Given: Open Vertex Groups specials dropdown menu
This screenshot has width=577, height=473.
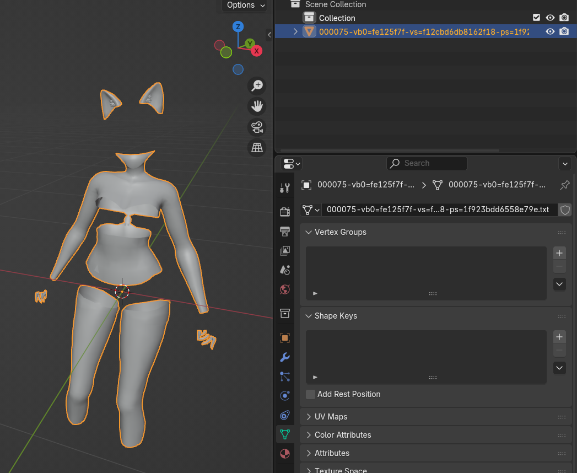Looking at the screenshot, I should click(559, 284).
